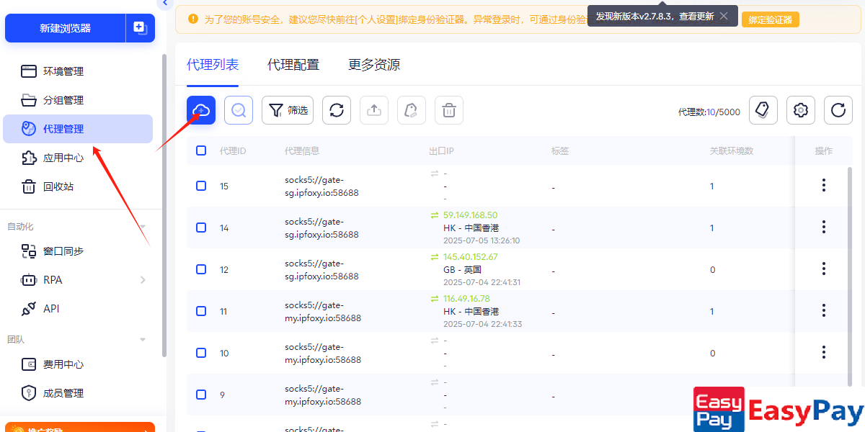The image size is (865, 432).
Task: Expand the RPA submenu arrow
Action: pyautogui.click(x=143, y=280)
